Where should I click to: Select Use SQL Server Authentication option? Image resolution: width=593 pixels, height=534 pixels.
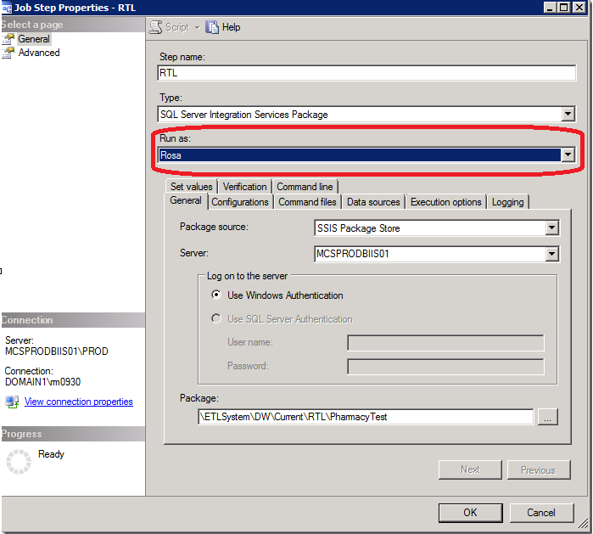pos(216,318)
